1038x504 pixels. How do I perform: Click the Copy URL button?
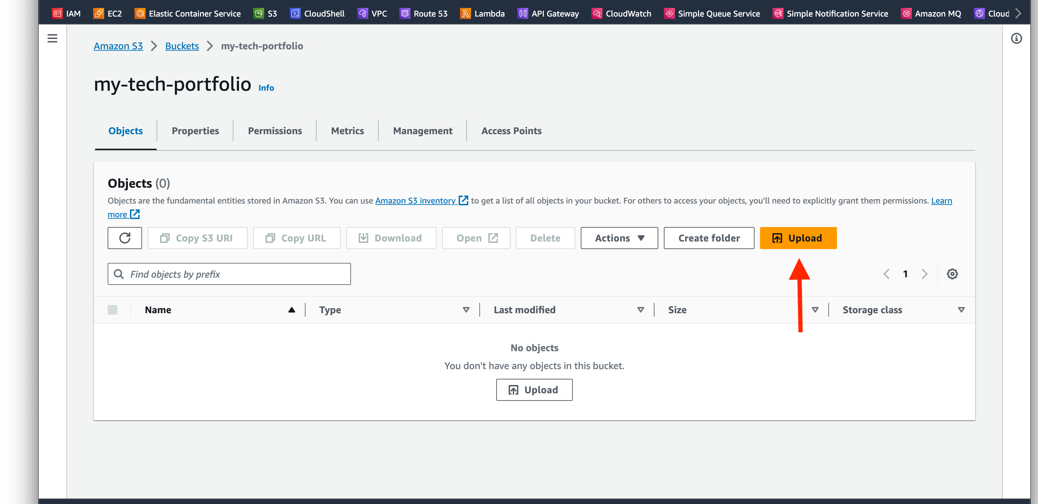point(297,238)
